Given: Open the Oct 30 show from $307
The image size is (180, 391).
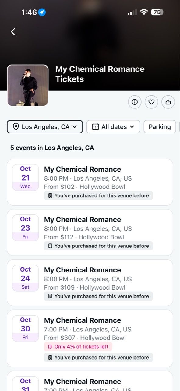Looking at the screenshot, I should (x=90, y=338).
